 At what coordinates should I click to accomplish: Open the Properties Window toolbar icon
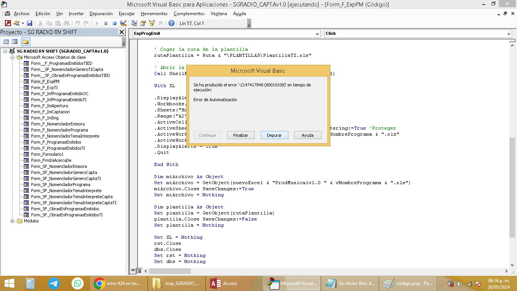[143, 23]
